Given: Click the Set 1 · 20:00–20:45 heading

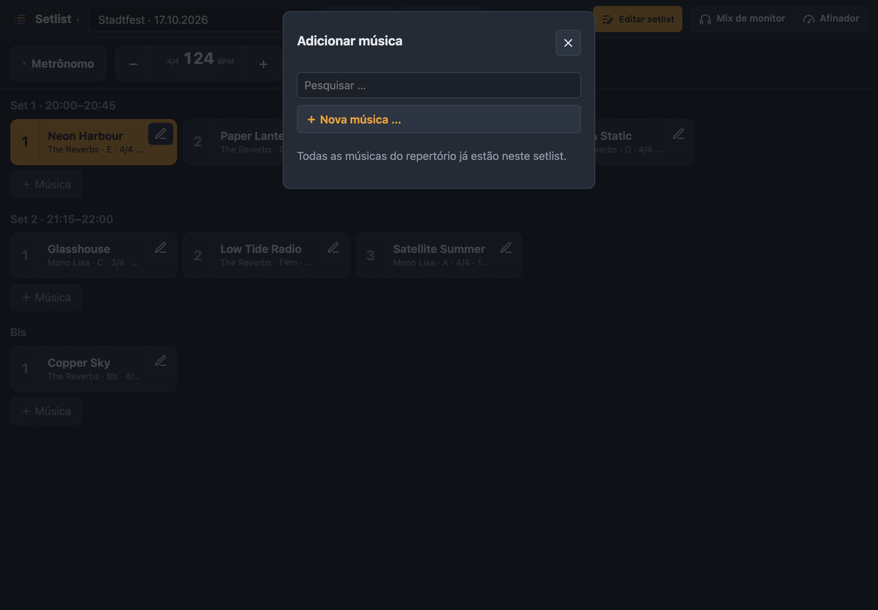Looking at the screenshot, I should point(63,105).
